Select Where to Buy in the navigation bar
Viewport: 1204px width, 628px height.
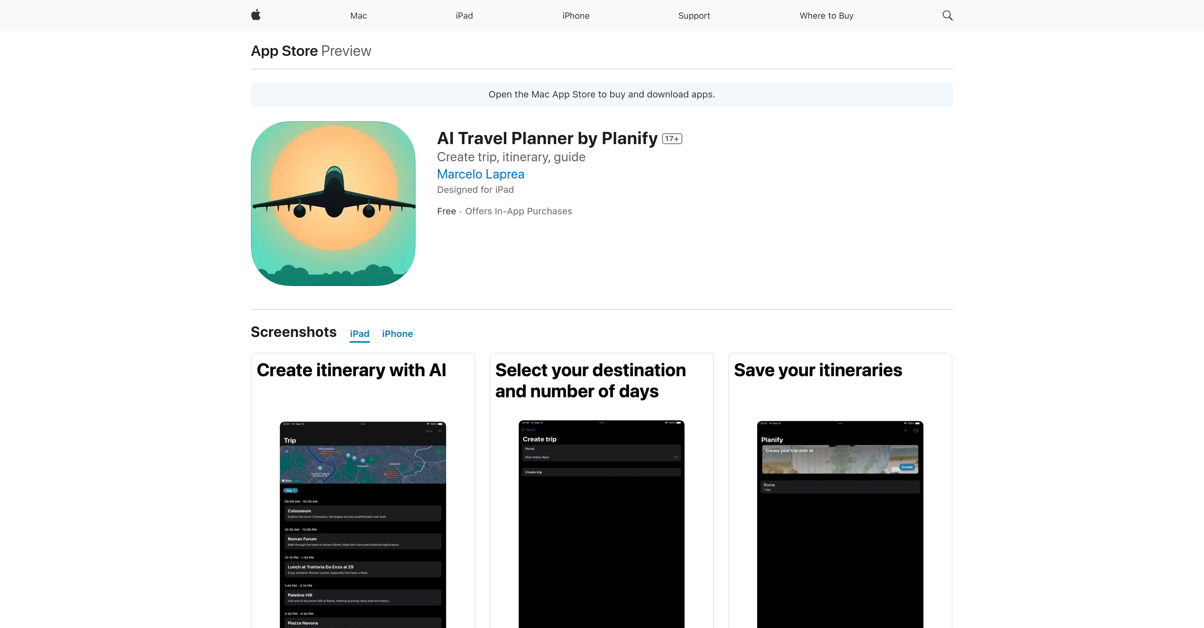[x=826, y=15]
